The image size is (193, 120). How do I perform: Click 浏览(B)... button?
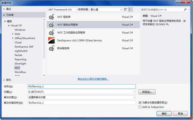coord(147,92)
